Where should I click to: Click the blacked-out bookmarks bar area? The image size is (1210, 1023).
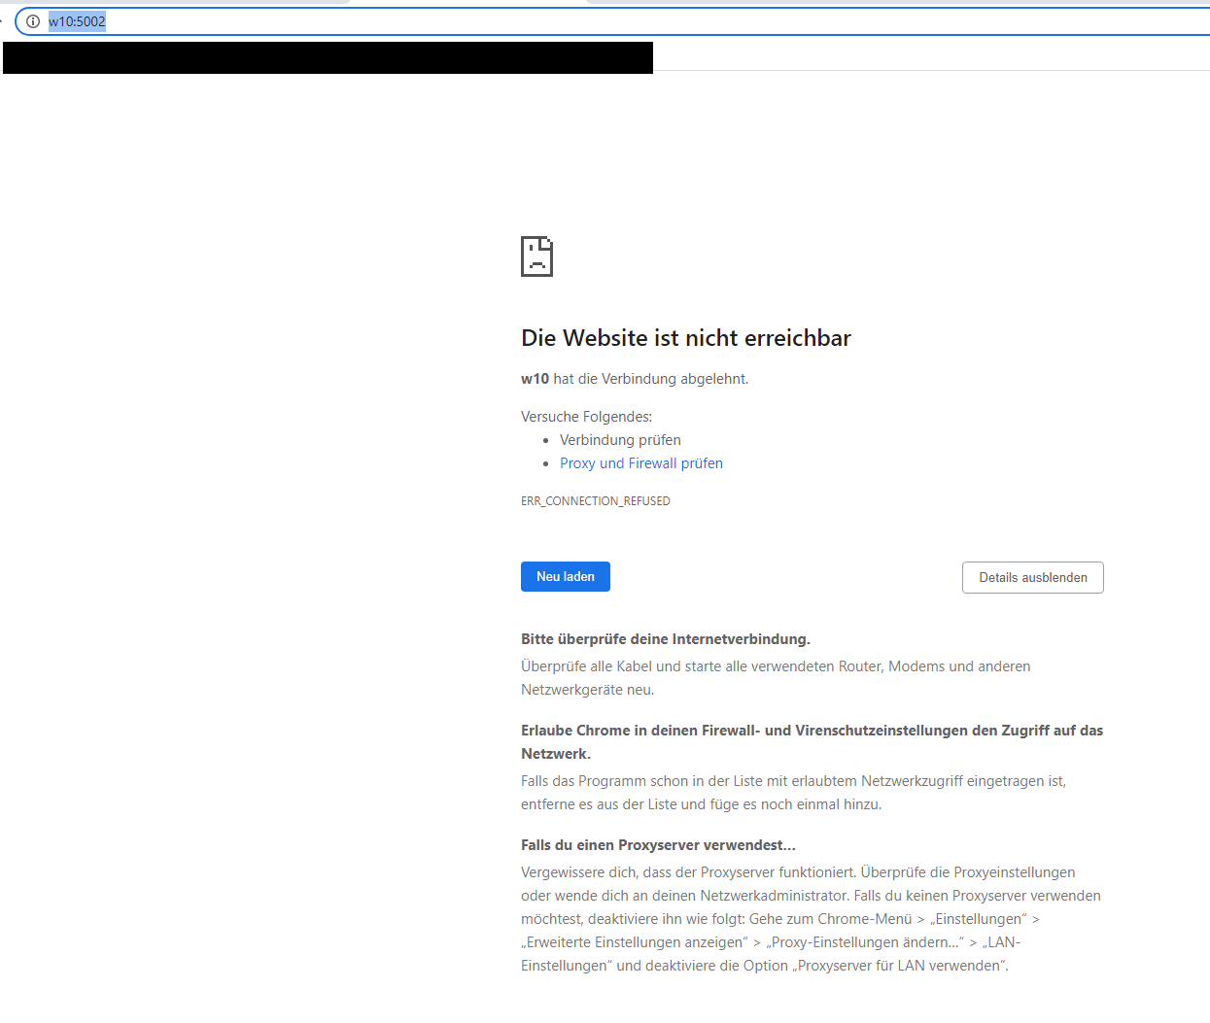point(328,57)
